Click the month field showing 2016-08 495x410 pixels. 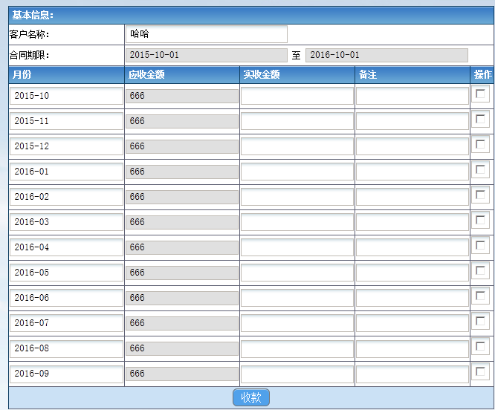(x=66, y=348)
